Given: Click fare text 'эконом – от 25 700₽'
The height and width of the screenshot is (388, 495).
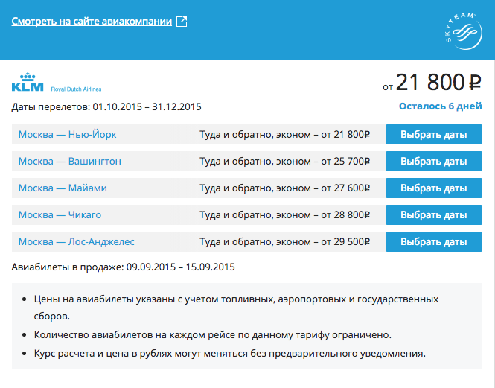Looking at the screenshot, I should click(322, 161).
